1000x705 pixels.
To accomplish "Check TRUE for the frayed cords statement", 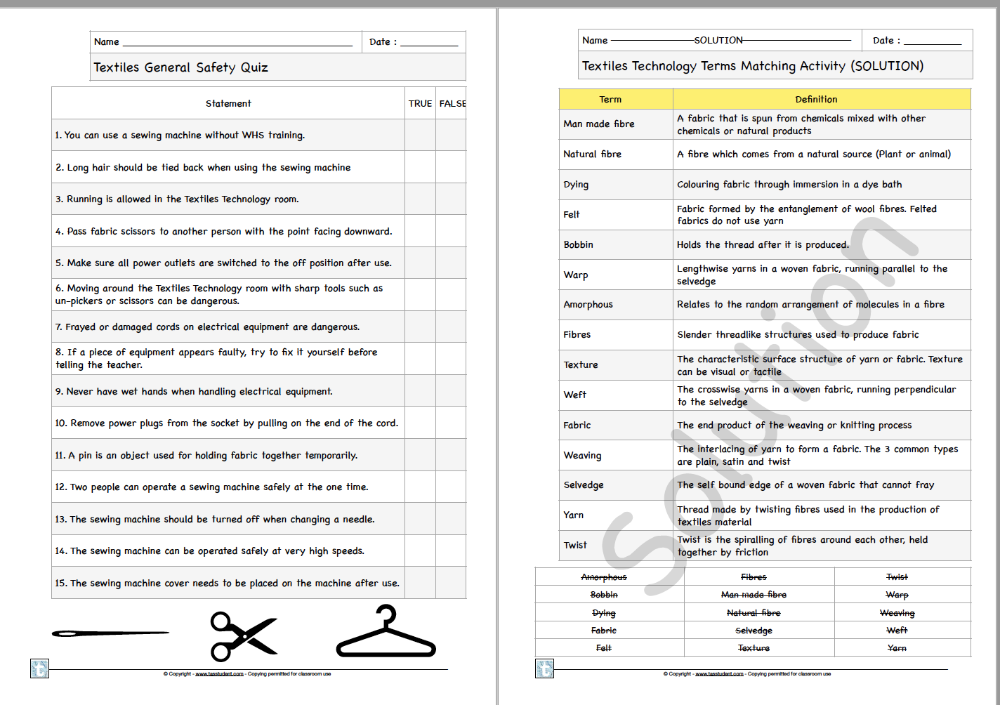I will 421,327.
